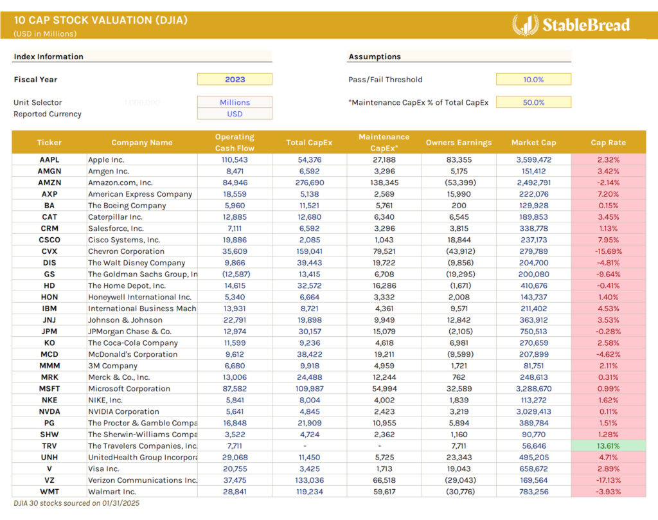Click the Maintenance CapEx* column header

pyautogui.click(x=384, y=142)
